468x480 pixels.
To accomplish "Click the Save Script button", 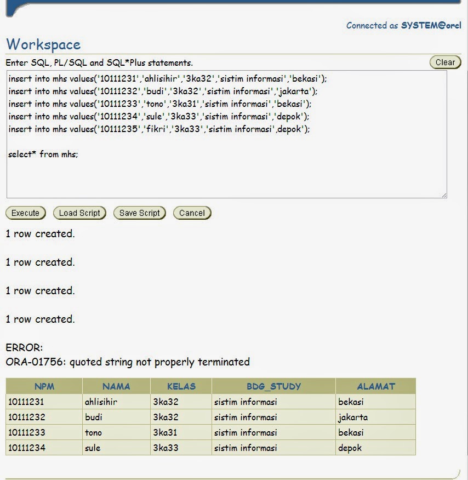I will coord(139,213).
